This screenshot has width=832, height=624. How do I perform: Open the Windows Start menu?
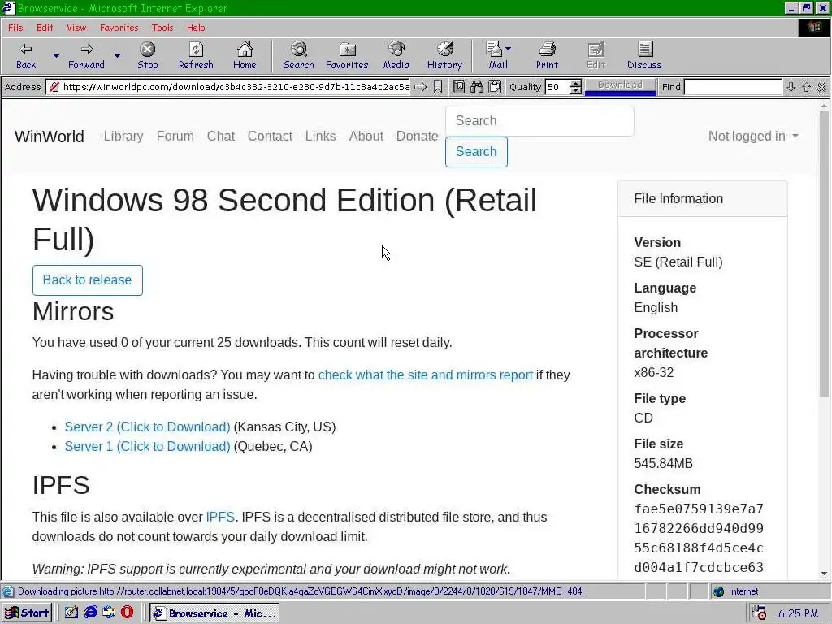point(27,613)
